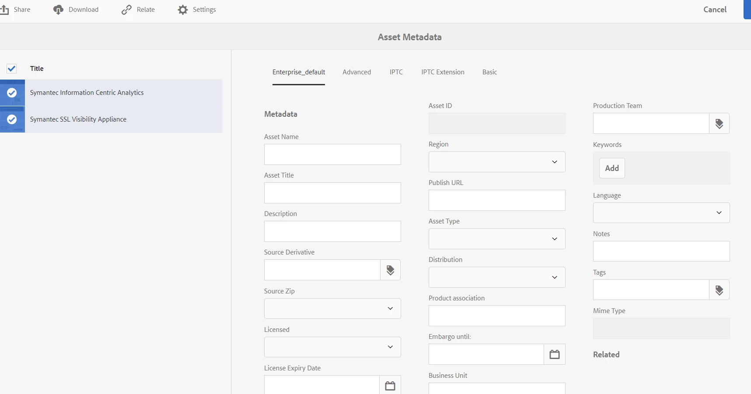Switch to the Advanced tab
This screenshot has width=751, height=394.
pos(357,72)
